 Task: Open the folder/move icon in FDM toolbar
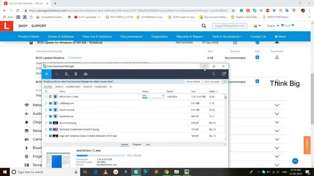tap(85, 74)
